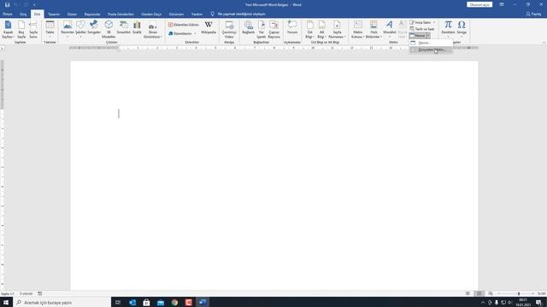
Task: Open the Metin Kutusu text box gallery
Action: click(357, 30)
